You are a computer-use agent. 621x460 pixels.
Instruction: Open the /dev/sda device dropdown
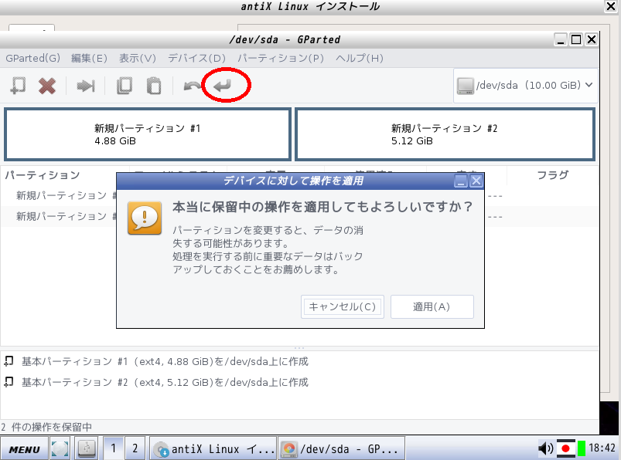[525, 86]
